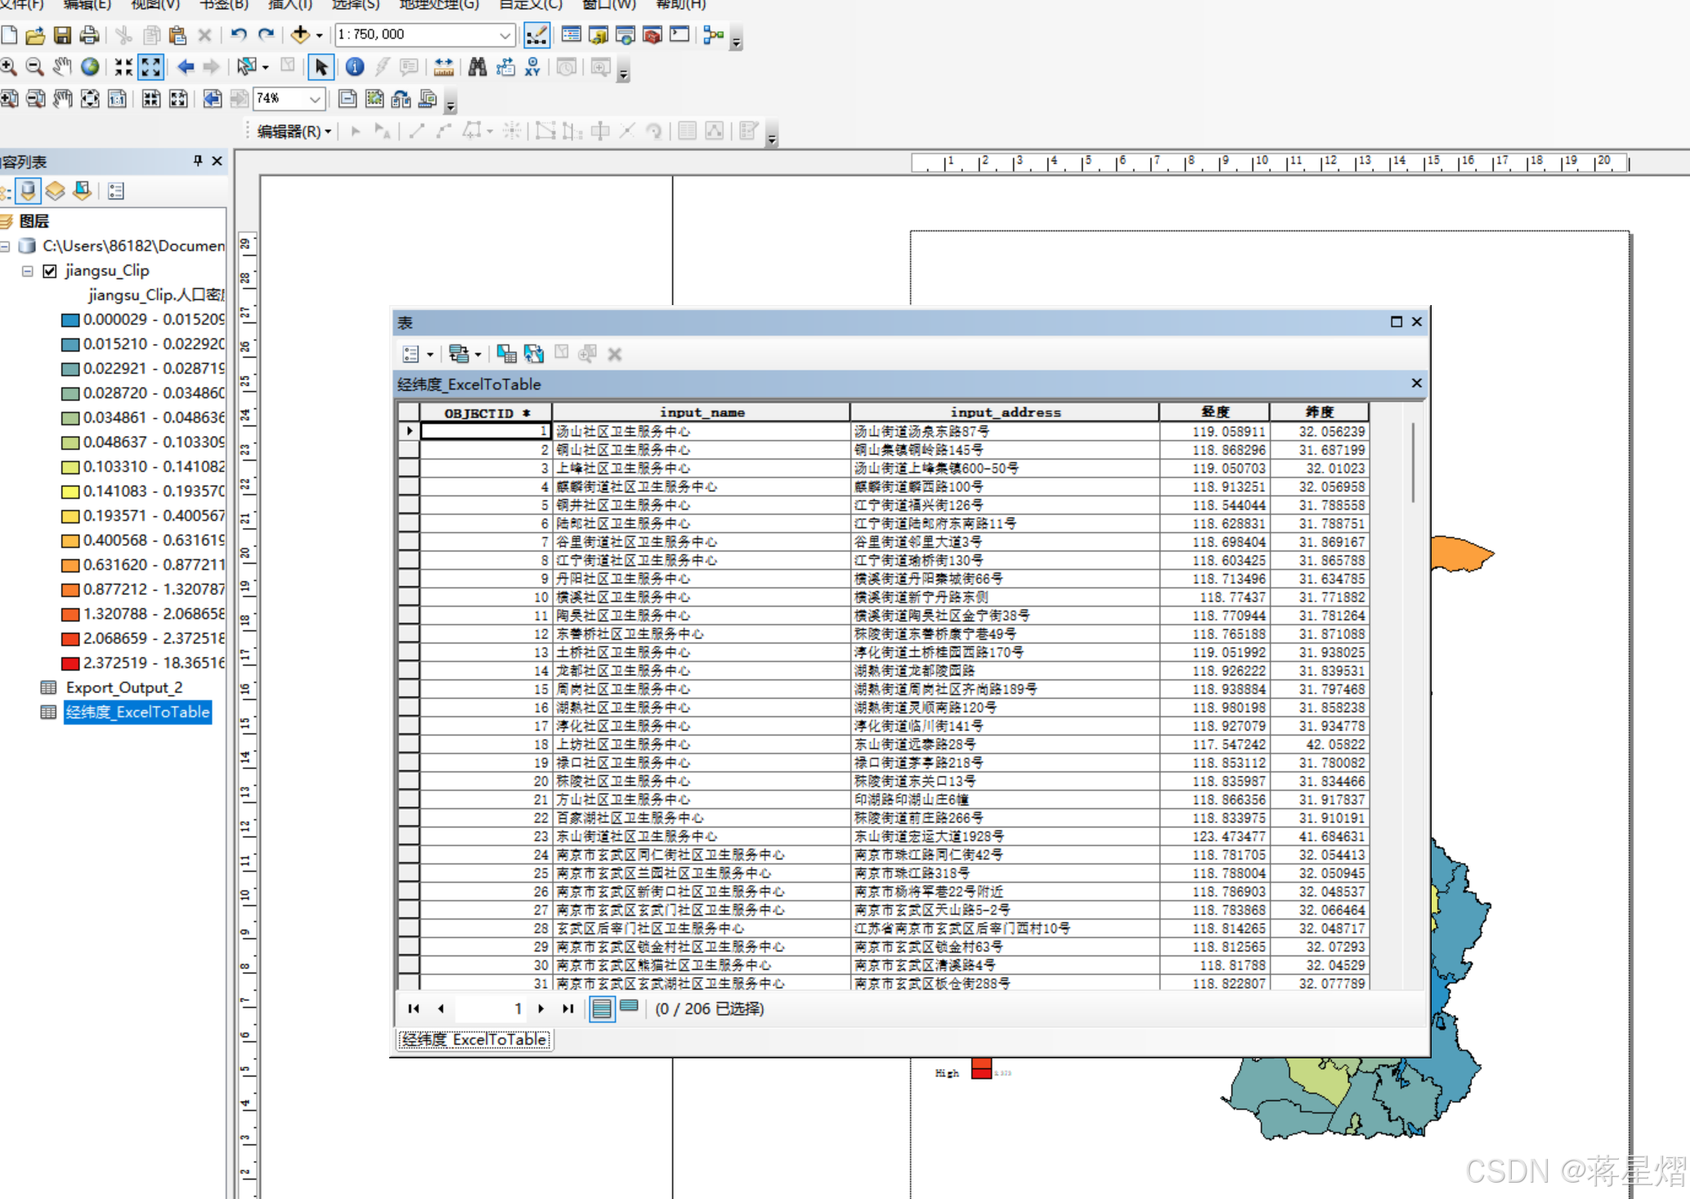Viewport: 1690px width, 1199px height.
Task: Open the Find binoculars tool
Action: click(x=477, y=67)
